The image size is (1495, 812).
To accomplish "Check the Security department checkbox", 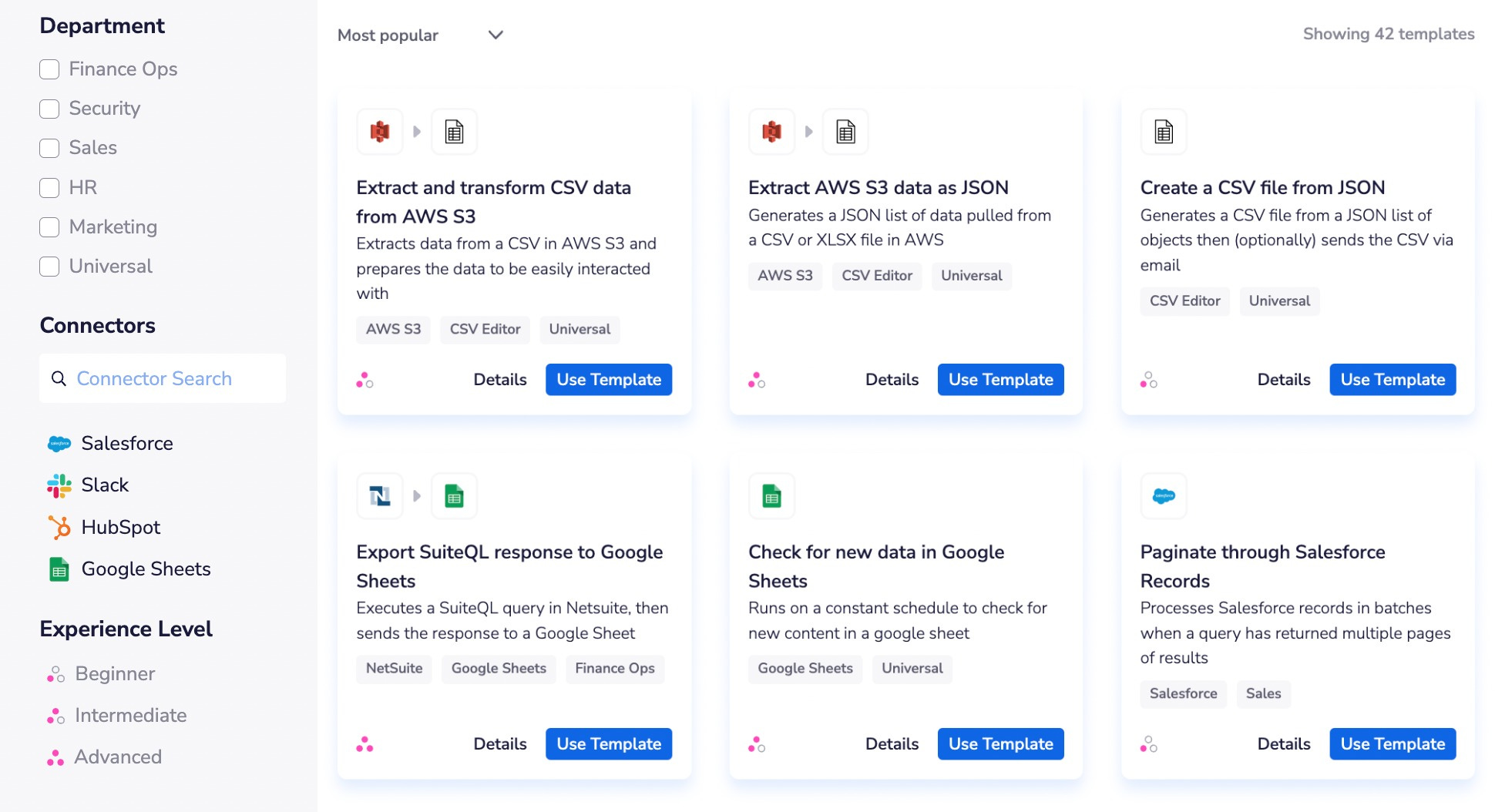I will [x=49, y=109].
